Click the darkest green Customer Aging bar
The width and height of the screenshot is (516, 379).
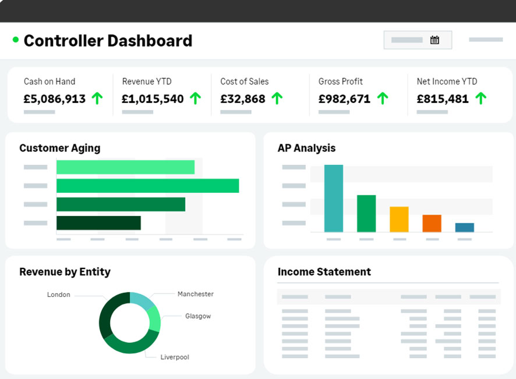coord(98,223)
